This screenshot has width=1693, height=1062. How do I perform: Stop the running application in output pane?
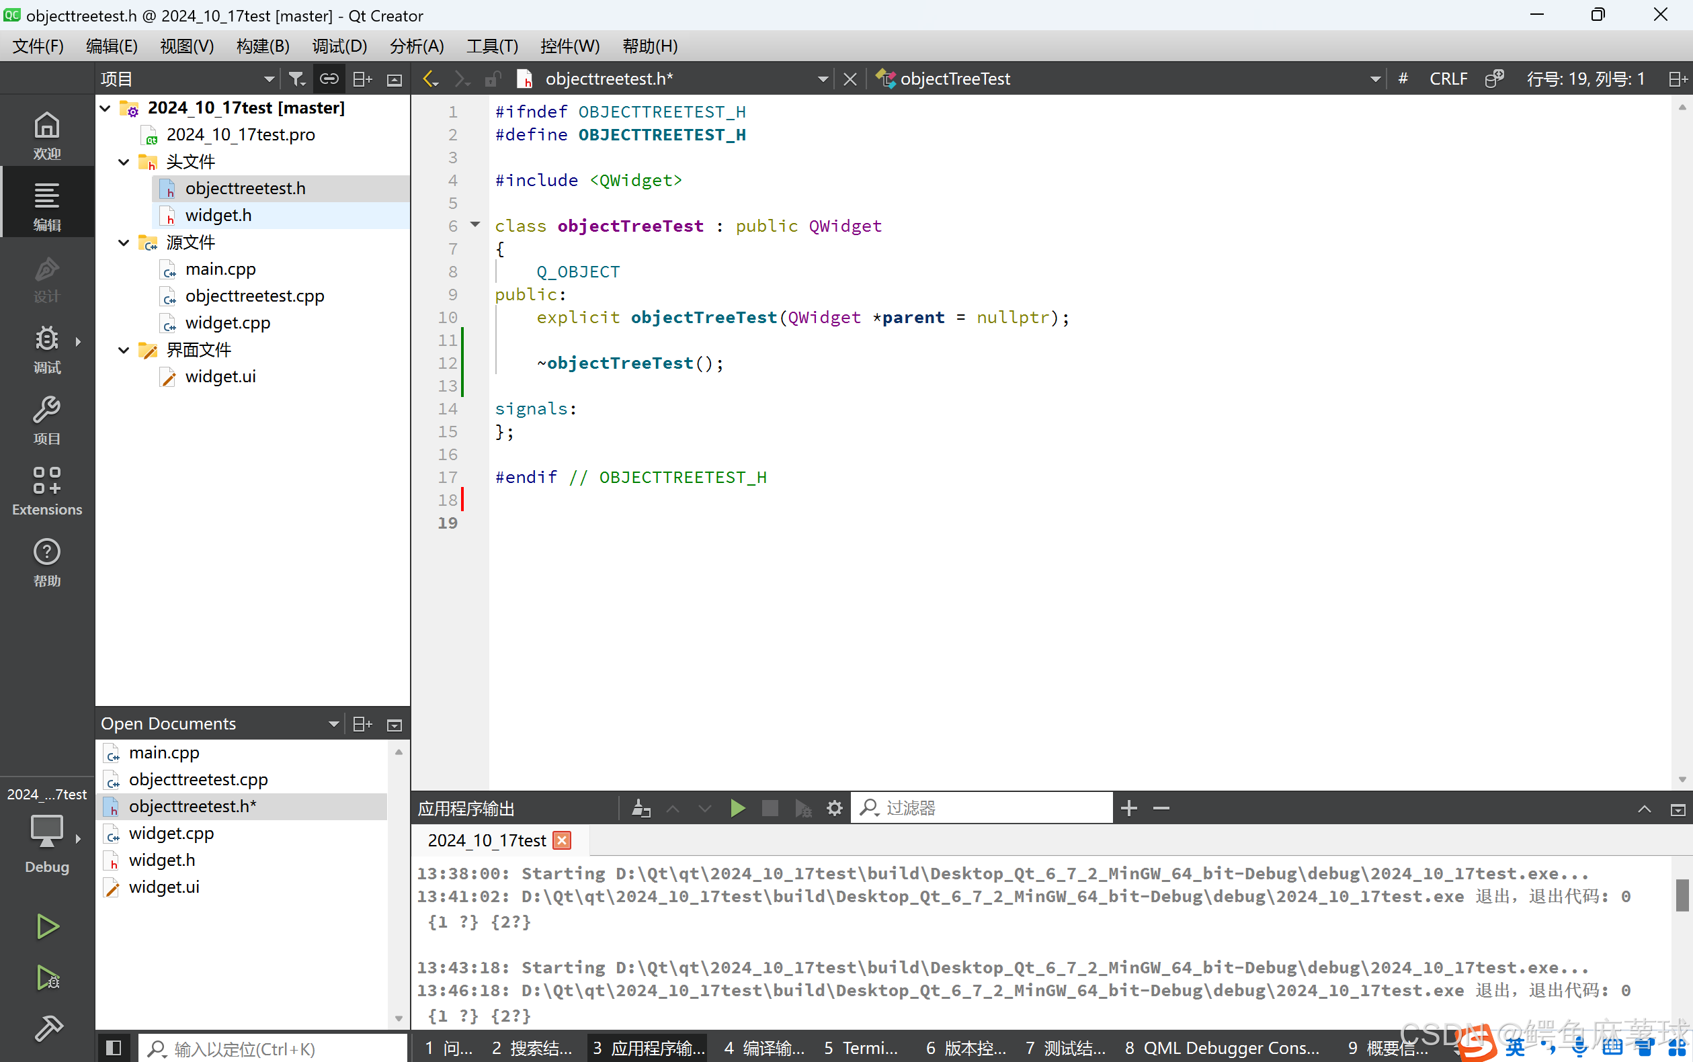[770, 809]
